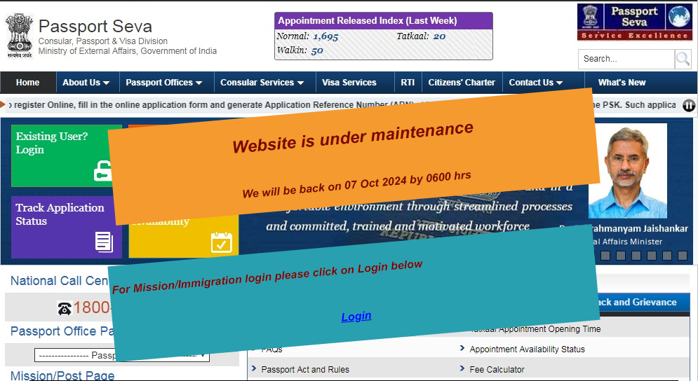698x381 pixels.
Task: Open the RTI menu item
Action: tap(408, 82)
